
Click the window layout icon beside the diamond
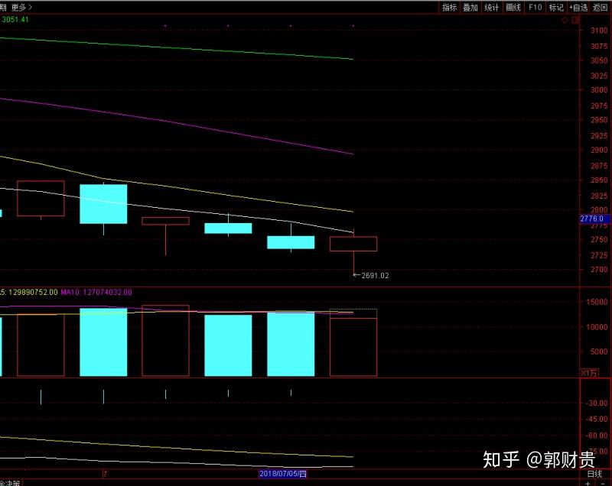pos(575,21)
